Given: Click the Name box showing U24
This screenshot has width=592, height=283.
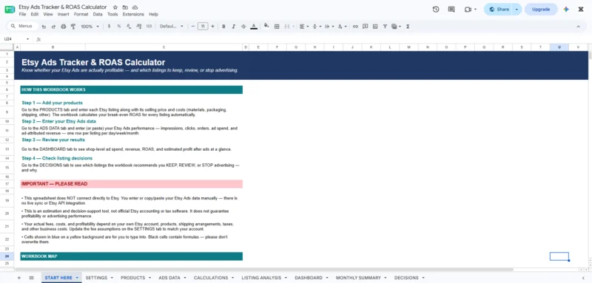Looking at the screenshot, I should tap(13, 39).
